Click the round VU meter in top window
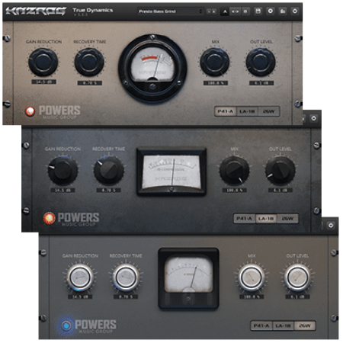The width and height of the screenshot is (343, 343). [x=152, y=69]
